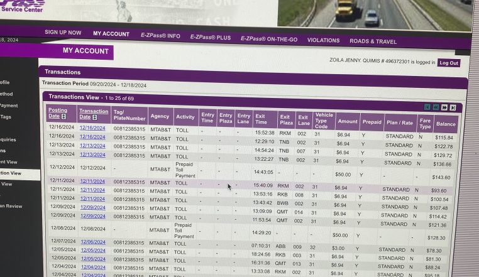479x277 pixels.
Task: Click the Fare Type column header
Action: (x=425, y=123)
